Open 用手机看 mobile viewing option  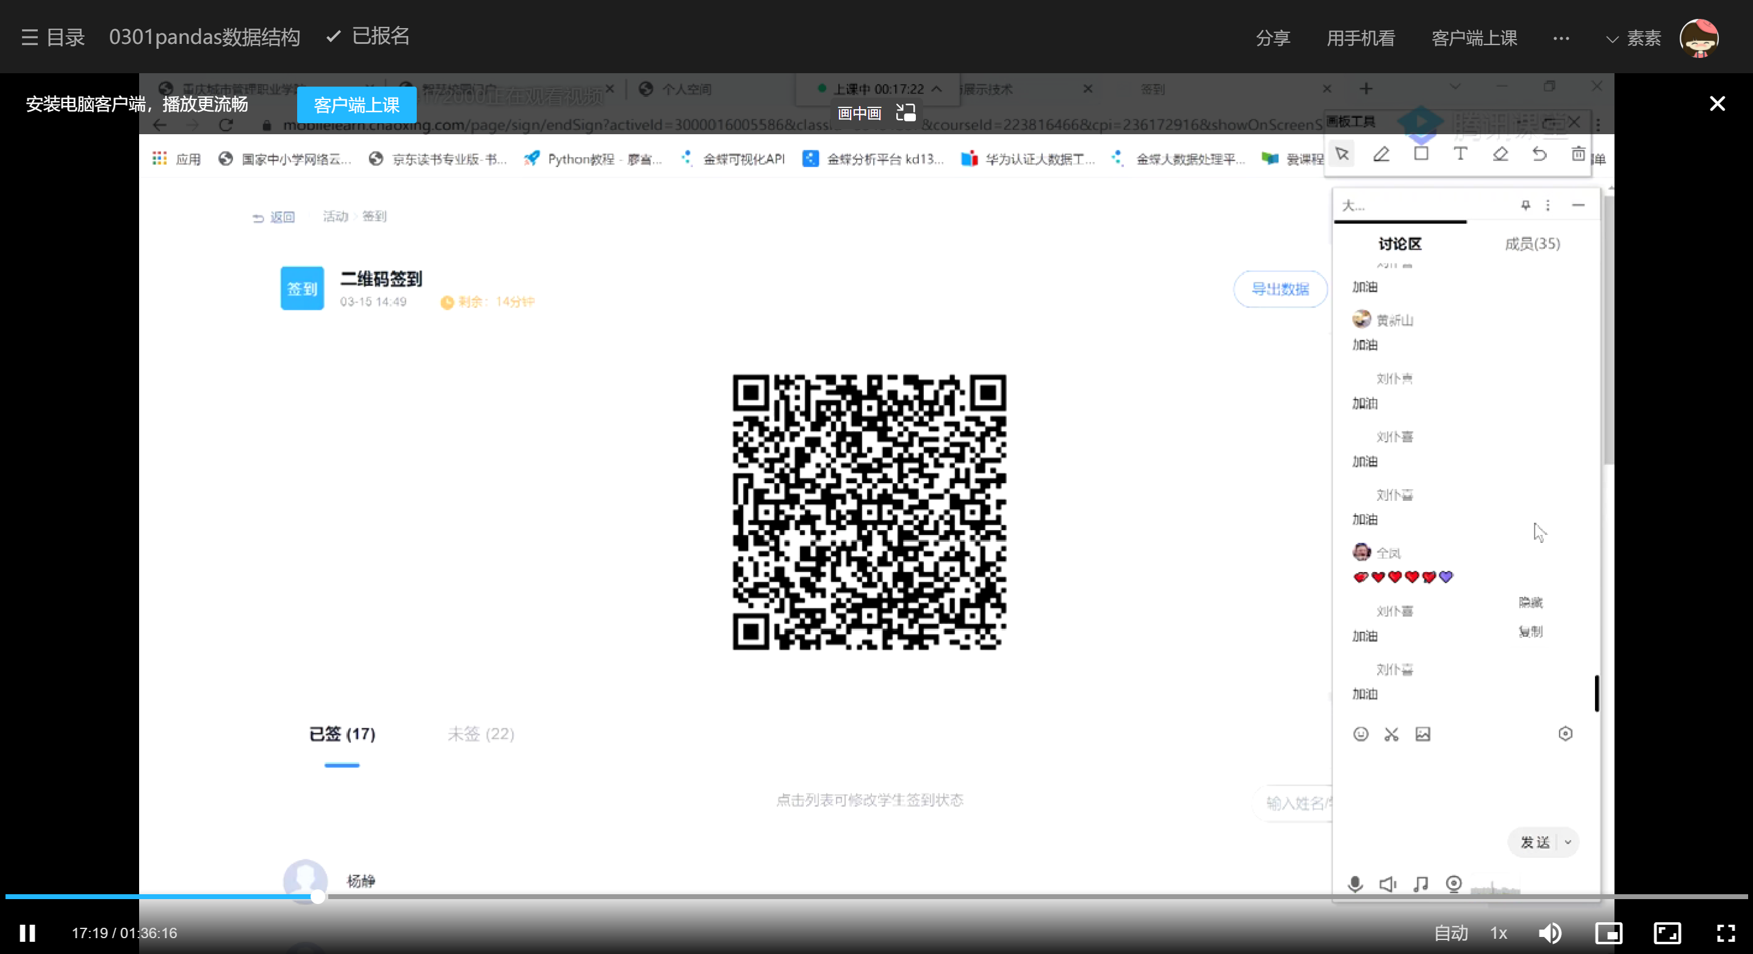coord(1360,38)
